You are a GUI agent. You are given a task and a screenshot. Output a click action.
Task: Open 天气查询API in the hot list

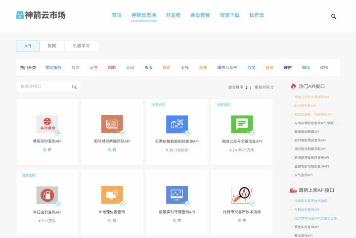tap(303, 175)
